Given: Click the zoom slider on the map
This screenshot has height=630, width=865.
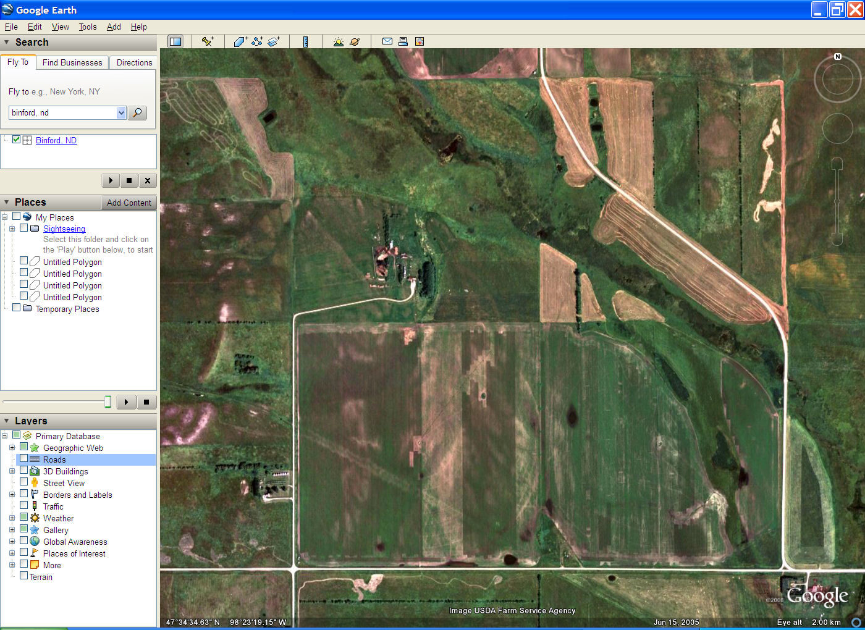Looking at the screenshot, I should 837,201.
